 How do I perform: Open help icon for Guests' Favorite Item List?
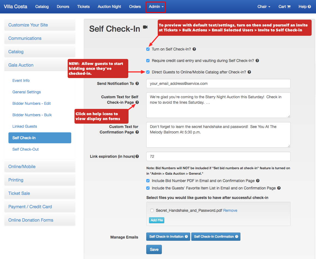(279, 188)
